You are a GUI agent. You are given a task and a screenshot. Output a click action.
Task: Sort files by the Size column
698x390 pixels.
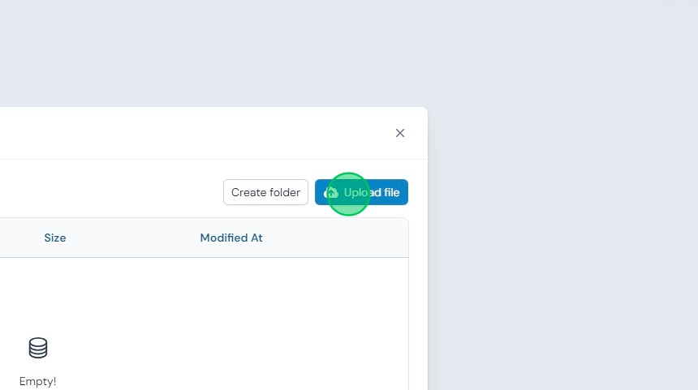click(x=55, y=238)
